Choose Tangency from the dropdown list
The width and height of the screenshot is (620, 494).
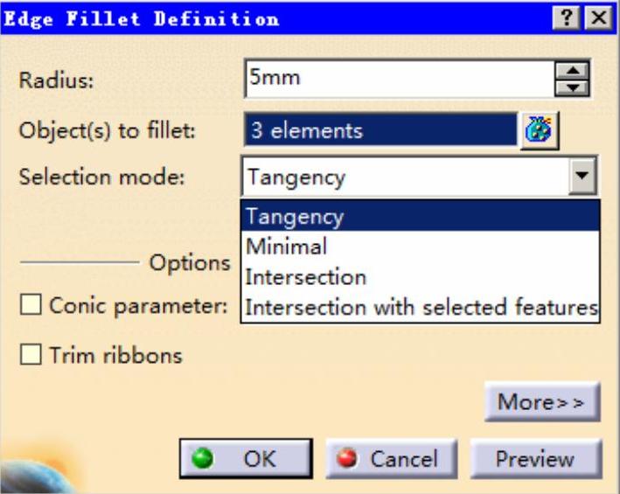click(421, 216)
